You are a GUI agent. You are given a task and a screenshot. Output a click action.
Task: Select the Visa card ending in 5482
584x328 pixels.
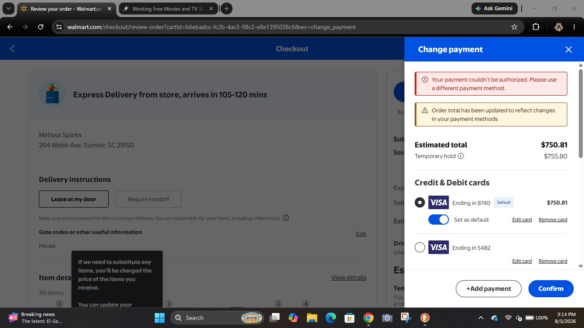(x=420, y=247)
